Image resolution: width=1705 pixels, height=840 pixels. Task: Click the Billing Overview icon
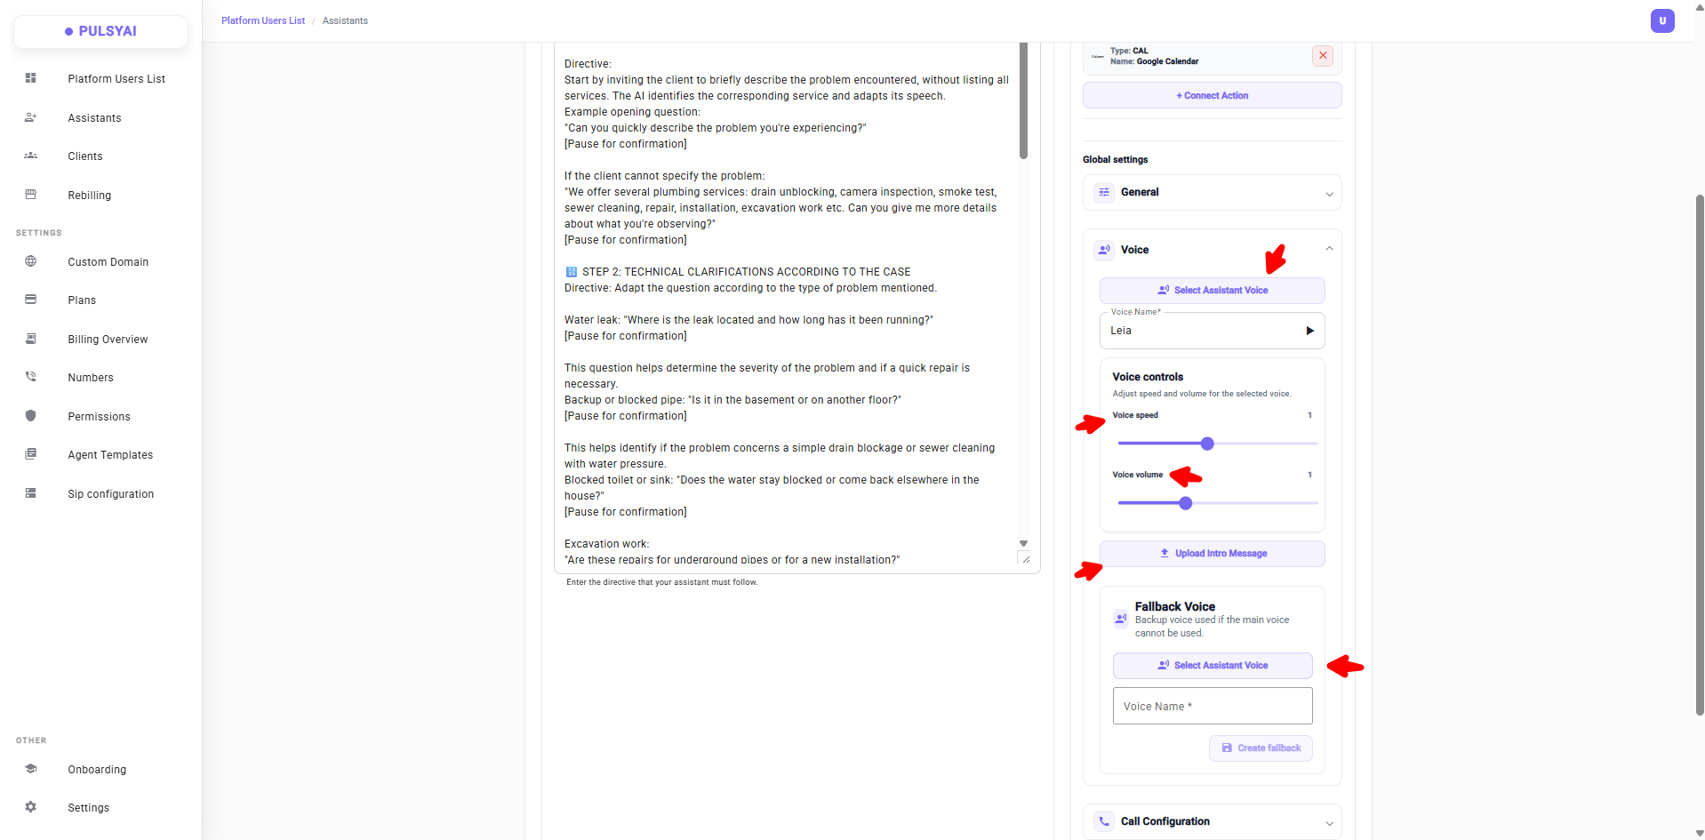[31, 339]
